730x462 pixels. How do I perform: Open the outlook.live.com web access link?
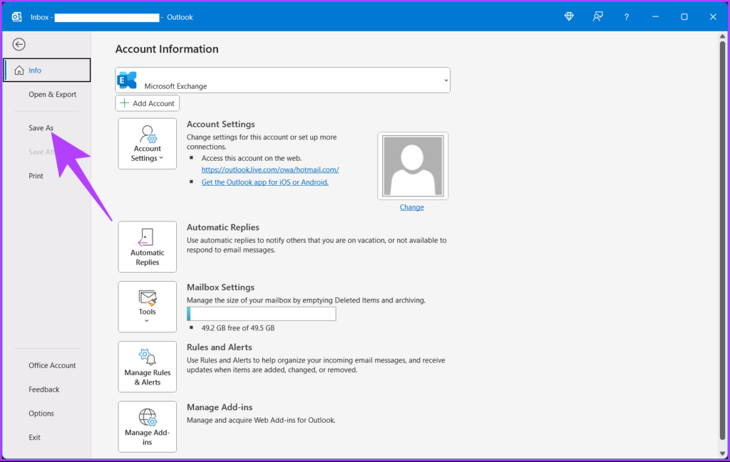click(x=270, y=169)
